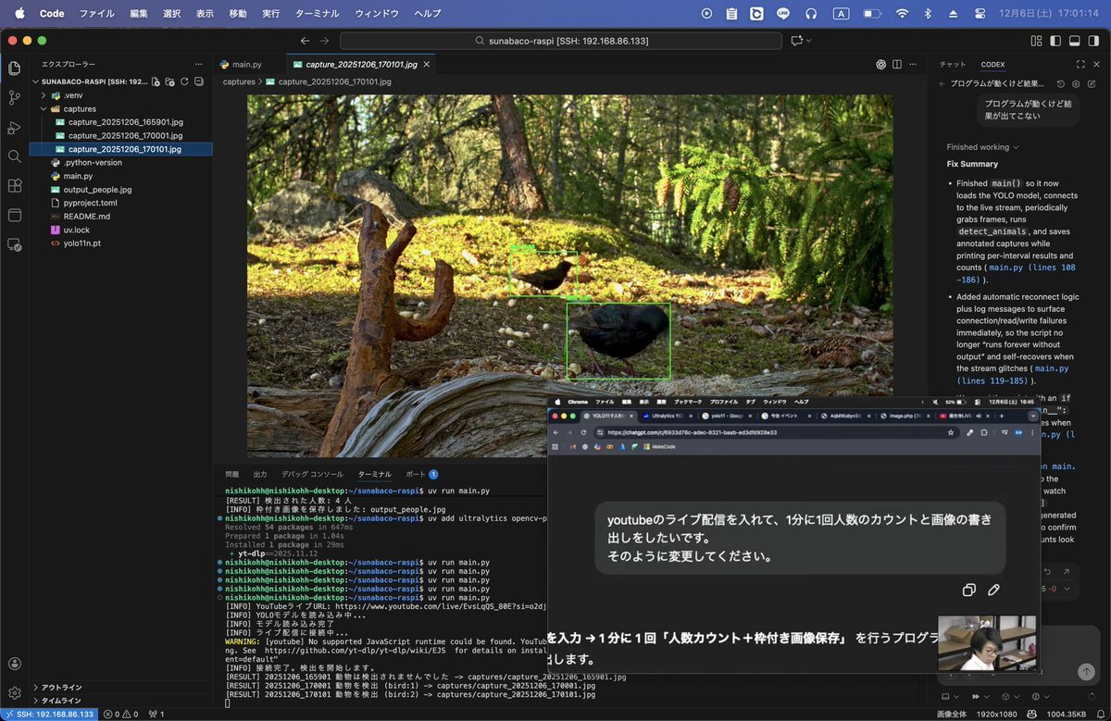The width and height of the screenshot is (1111, 721).
Task: Click SSH: 192.168.86.133 remote status button
Action: point(49,715)
